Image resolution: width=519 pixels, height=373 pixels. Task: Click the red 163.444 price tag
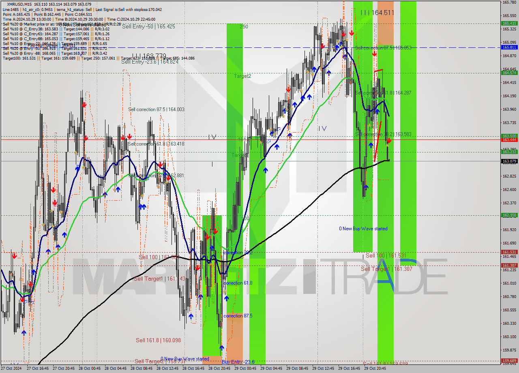[509, 140]
